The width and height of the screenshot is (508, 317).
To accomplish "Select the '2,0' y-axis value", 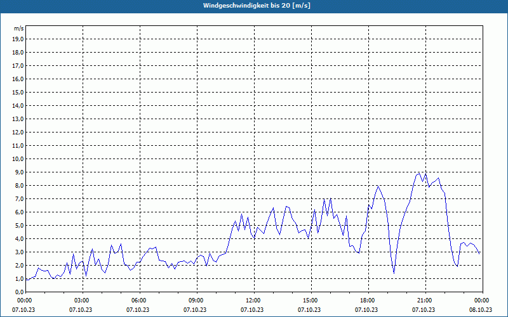I will click(19, 265).
